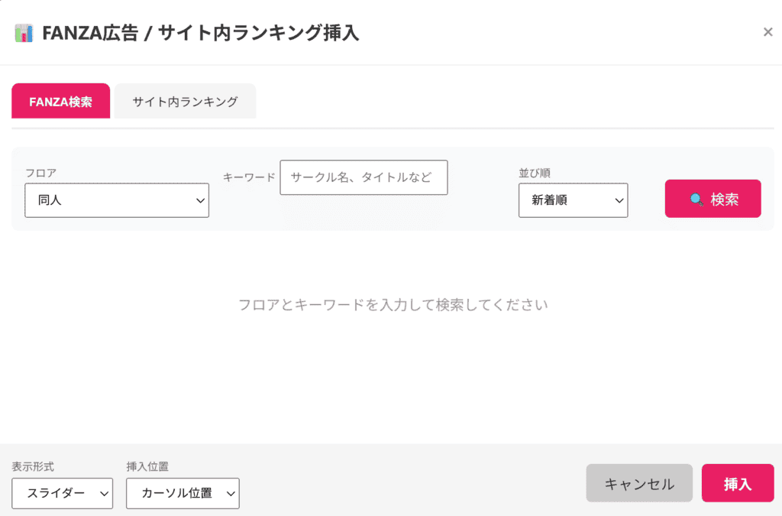Open the 並び順 dropdown set to 新着順
Viewport: 782px width, 516px height.
point(573,200)
